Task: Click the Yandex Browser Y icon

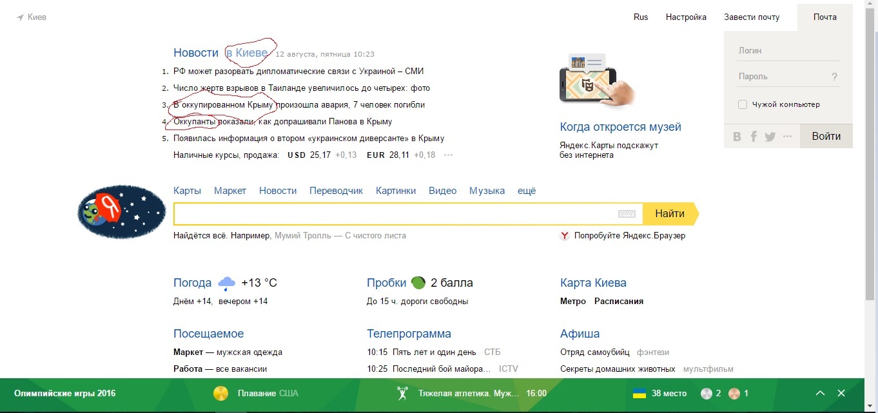Action: (x=565, y=236)
